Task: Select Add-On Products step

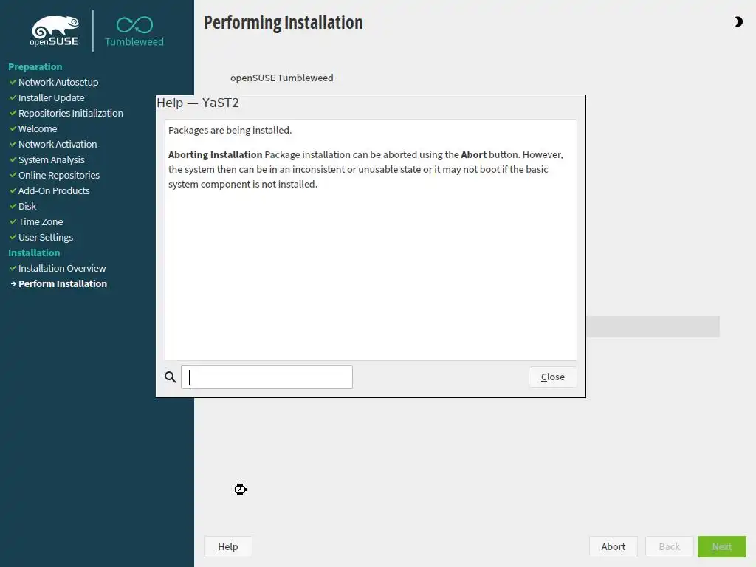Action: coord(54,191)
